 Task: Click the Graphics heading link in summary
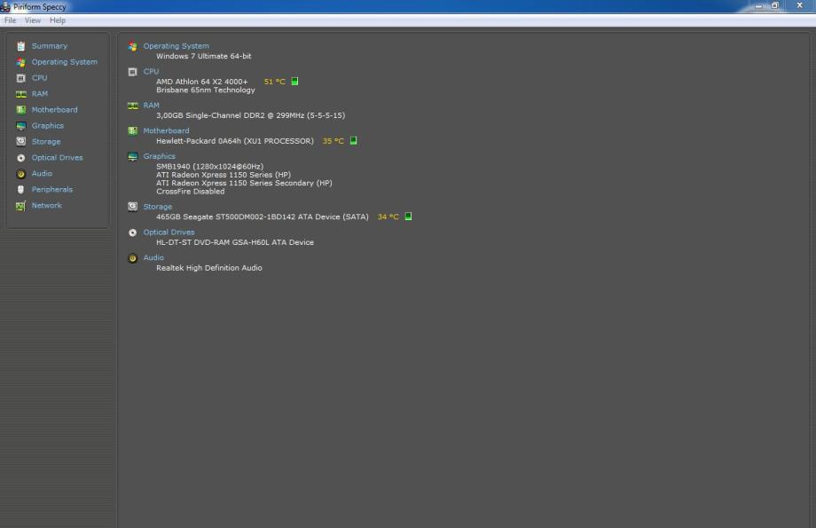[x=160, y=156]
